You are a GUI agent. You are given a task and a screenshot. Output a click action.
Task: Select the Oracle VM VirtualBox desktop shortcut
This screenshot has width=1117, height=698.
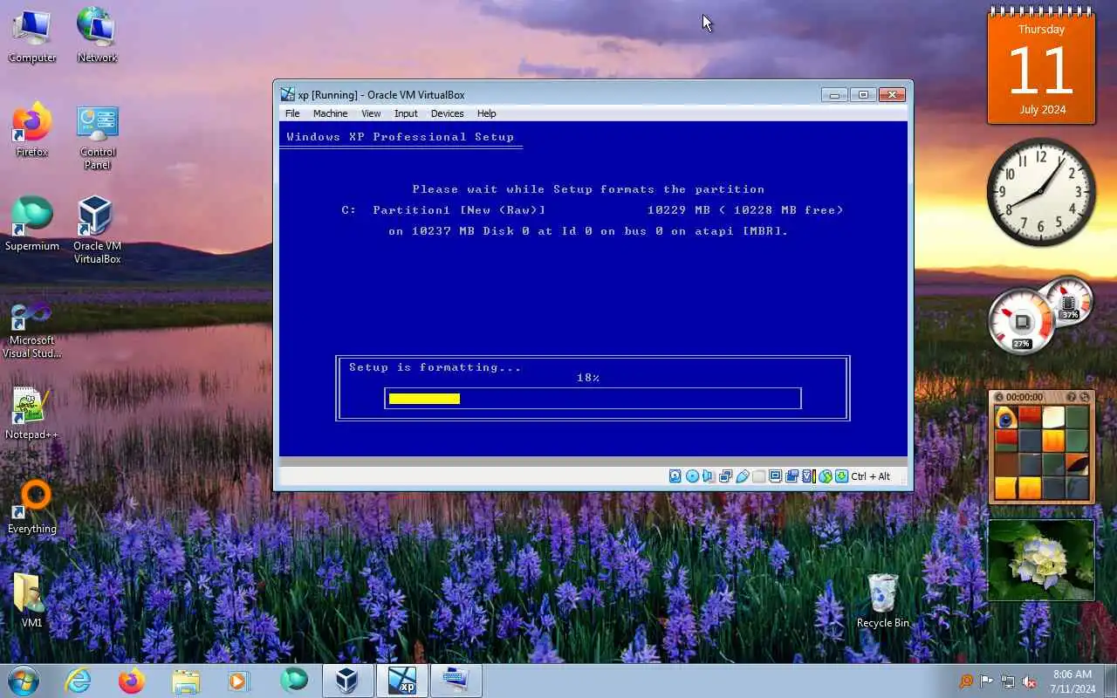tap(97, 229)
